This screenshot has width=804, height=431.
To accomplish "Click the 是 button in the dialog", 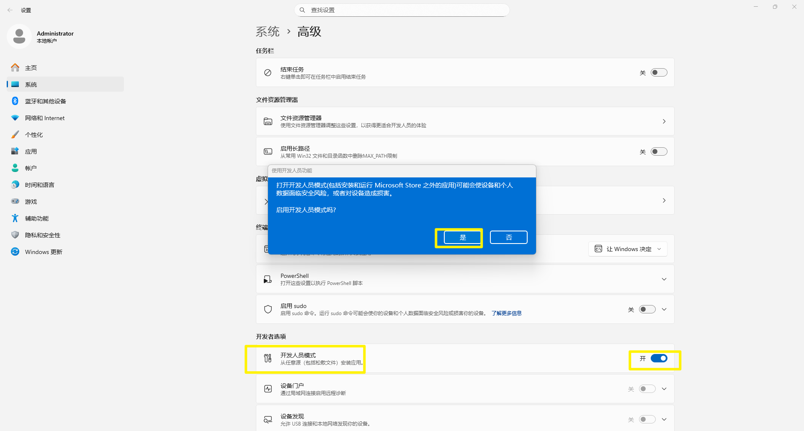I will 462,237.
